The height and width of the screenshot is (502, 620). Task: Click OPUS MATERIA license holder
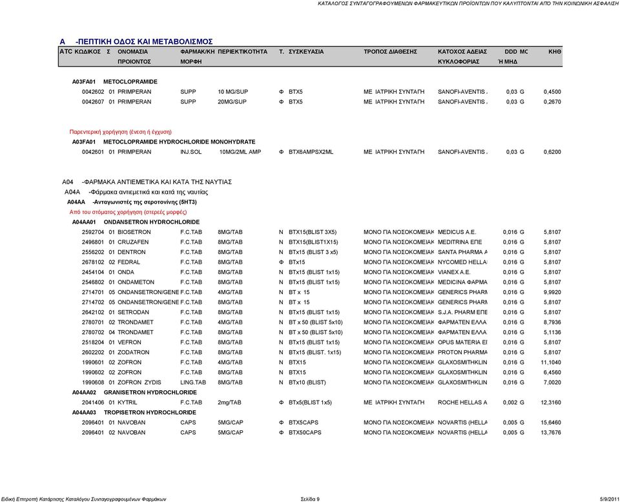tap(462, 342)
